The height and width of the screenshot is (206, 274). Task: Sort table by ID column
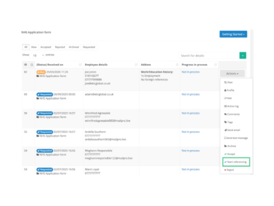tap(28, 65)
